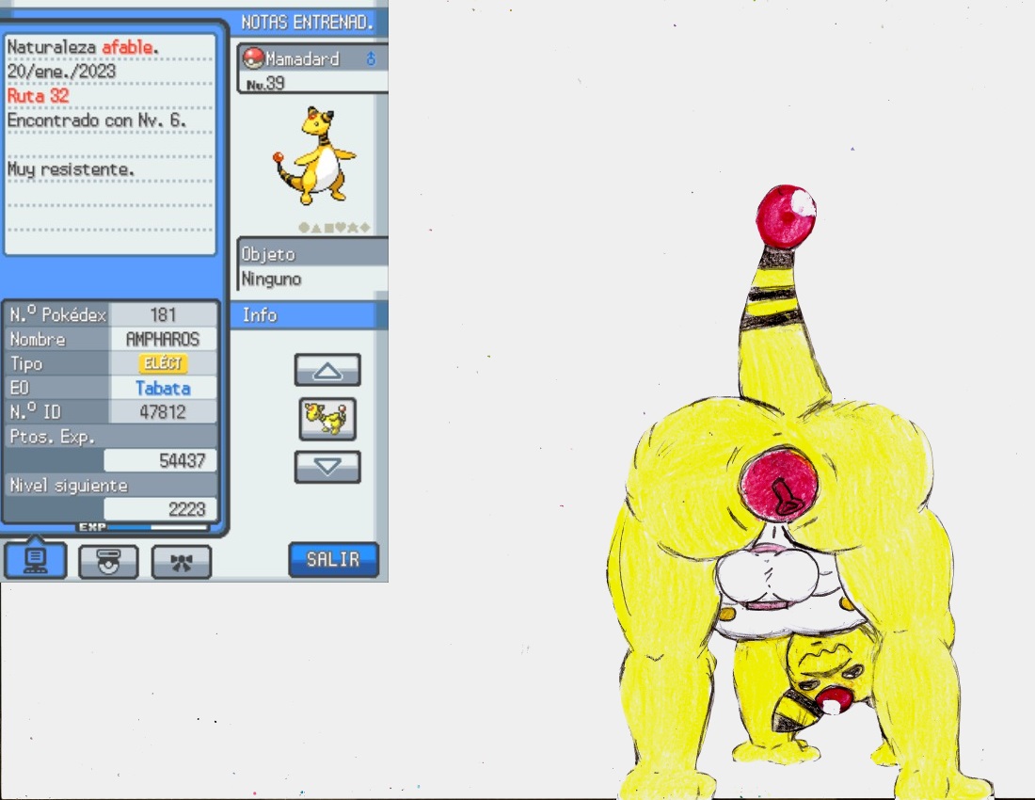
Task: Open the Poké Ball skills page icon
Action: [108, 562]
